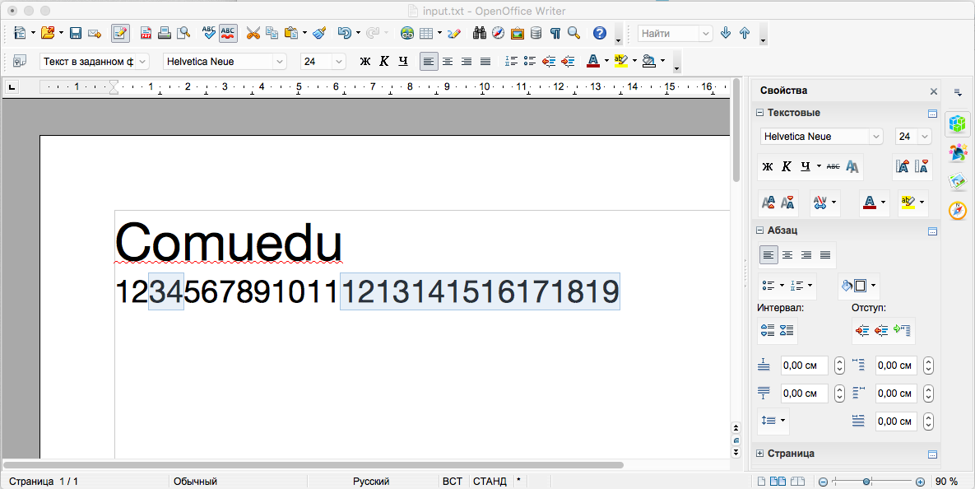
Task: Click above-paragraph spacing 0,00 см field
Action: click(804, 366)
